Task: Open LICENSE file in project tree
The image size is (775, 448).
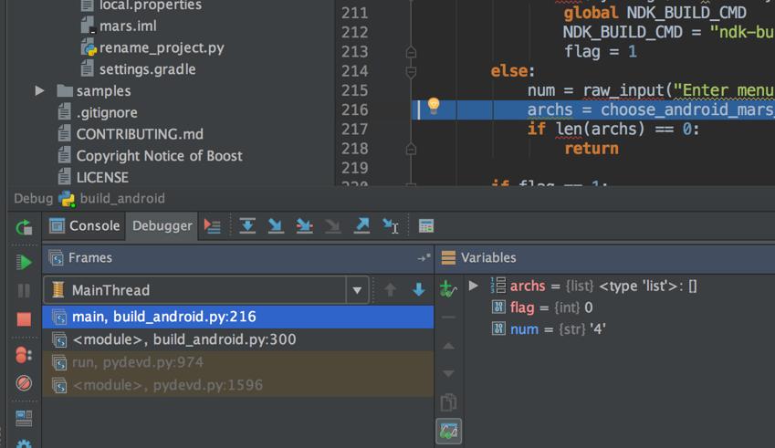Action: click(x=93, y=177)
